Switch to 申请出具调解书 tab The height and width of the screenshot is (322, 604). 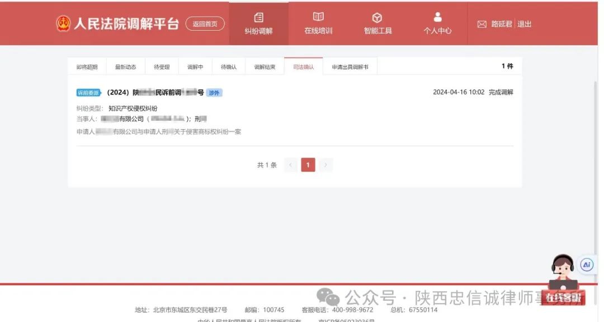tap(350, 67)
